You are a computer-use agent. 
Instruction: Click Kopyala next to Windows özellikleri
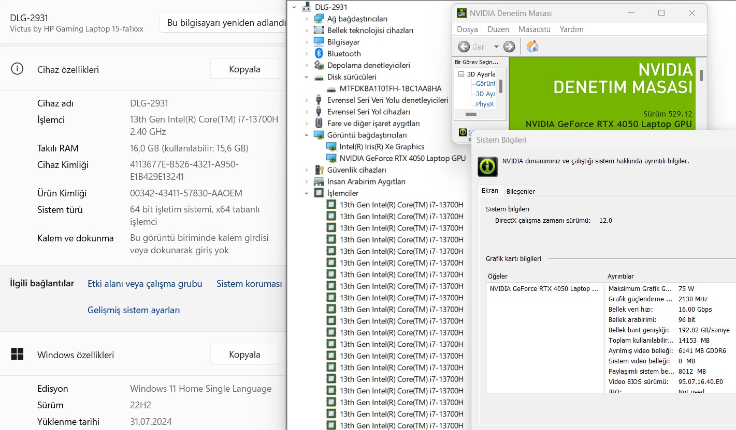tap(244, 354)
